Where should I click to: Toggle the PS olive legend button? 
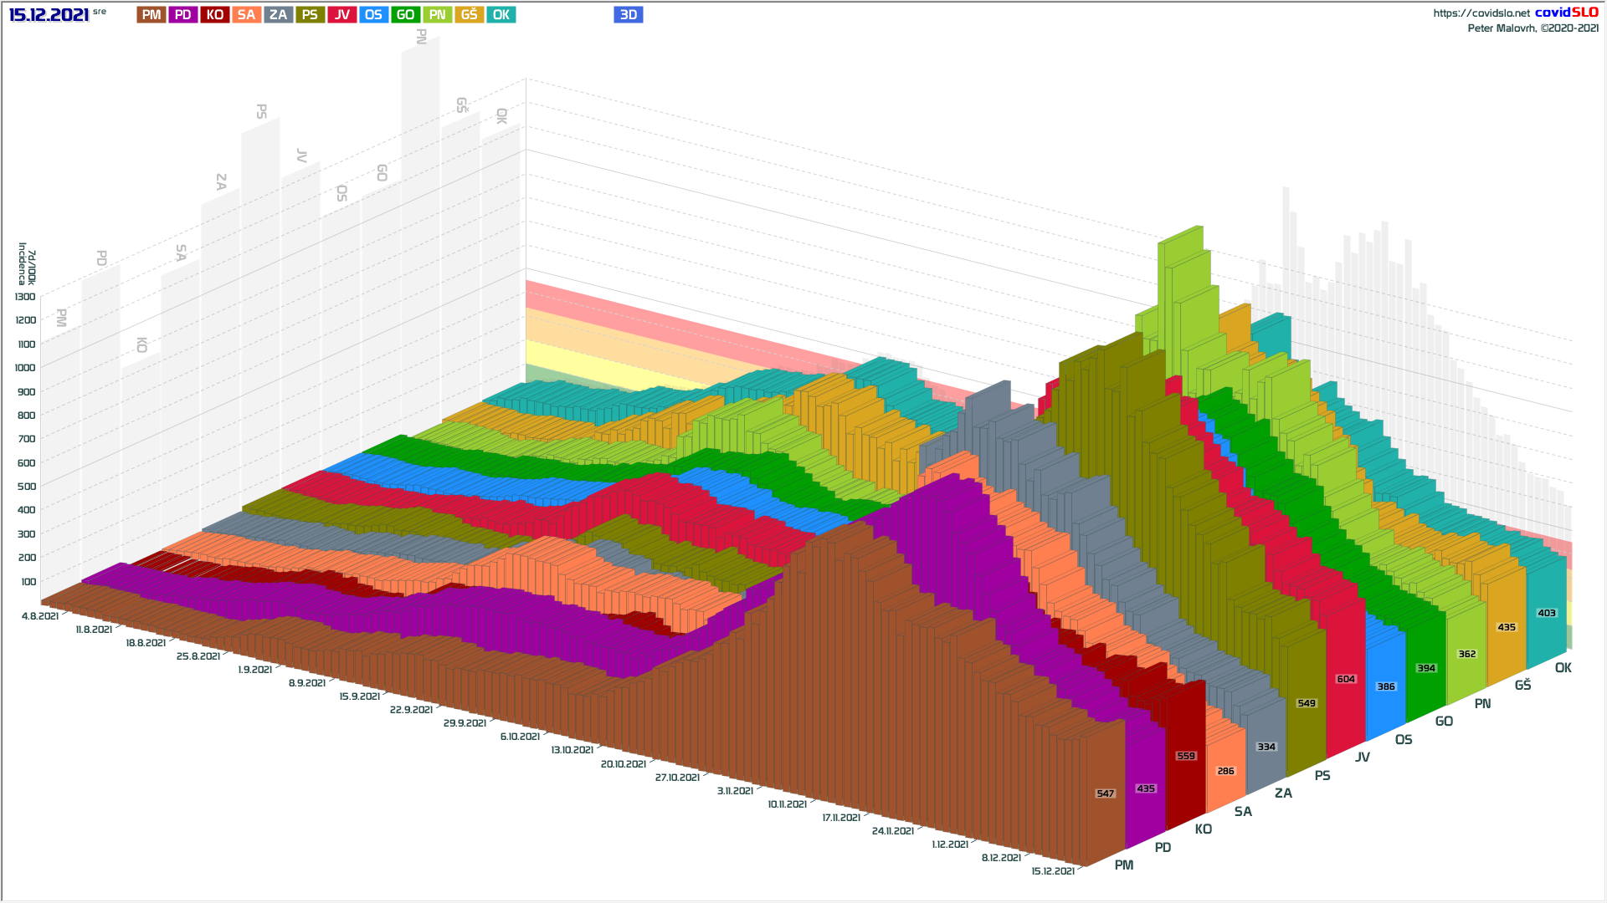310,15
